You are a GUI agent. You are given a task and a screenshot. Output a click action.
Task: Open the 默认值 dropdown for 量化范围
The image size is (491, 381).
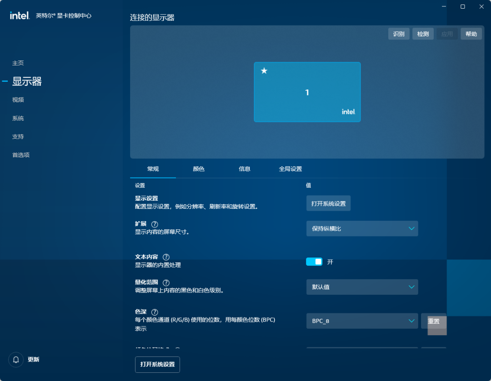pyautogui.click(x=362, y=287)
